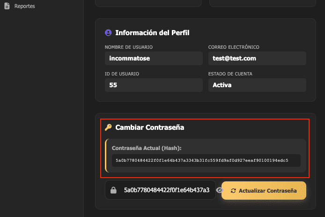Click the account status field showing Activa
This screenshot has height=217, width=325.
257,85
